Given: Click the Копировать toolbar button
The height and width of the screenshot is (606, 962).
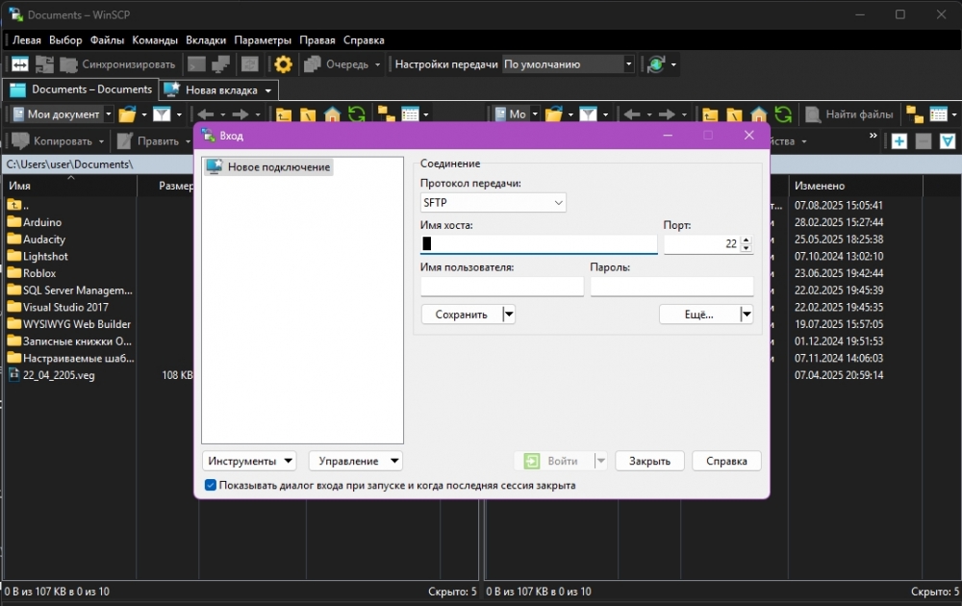Looking at the screenshot, I should [x=53, y=141].
